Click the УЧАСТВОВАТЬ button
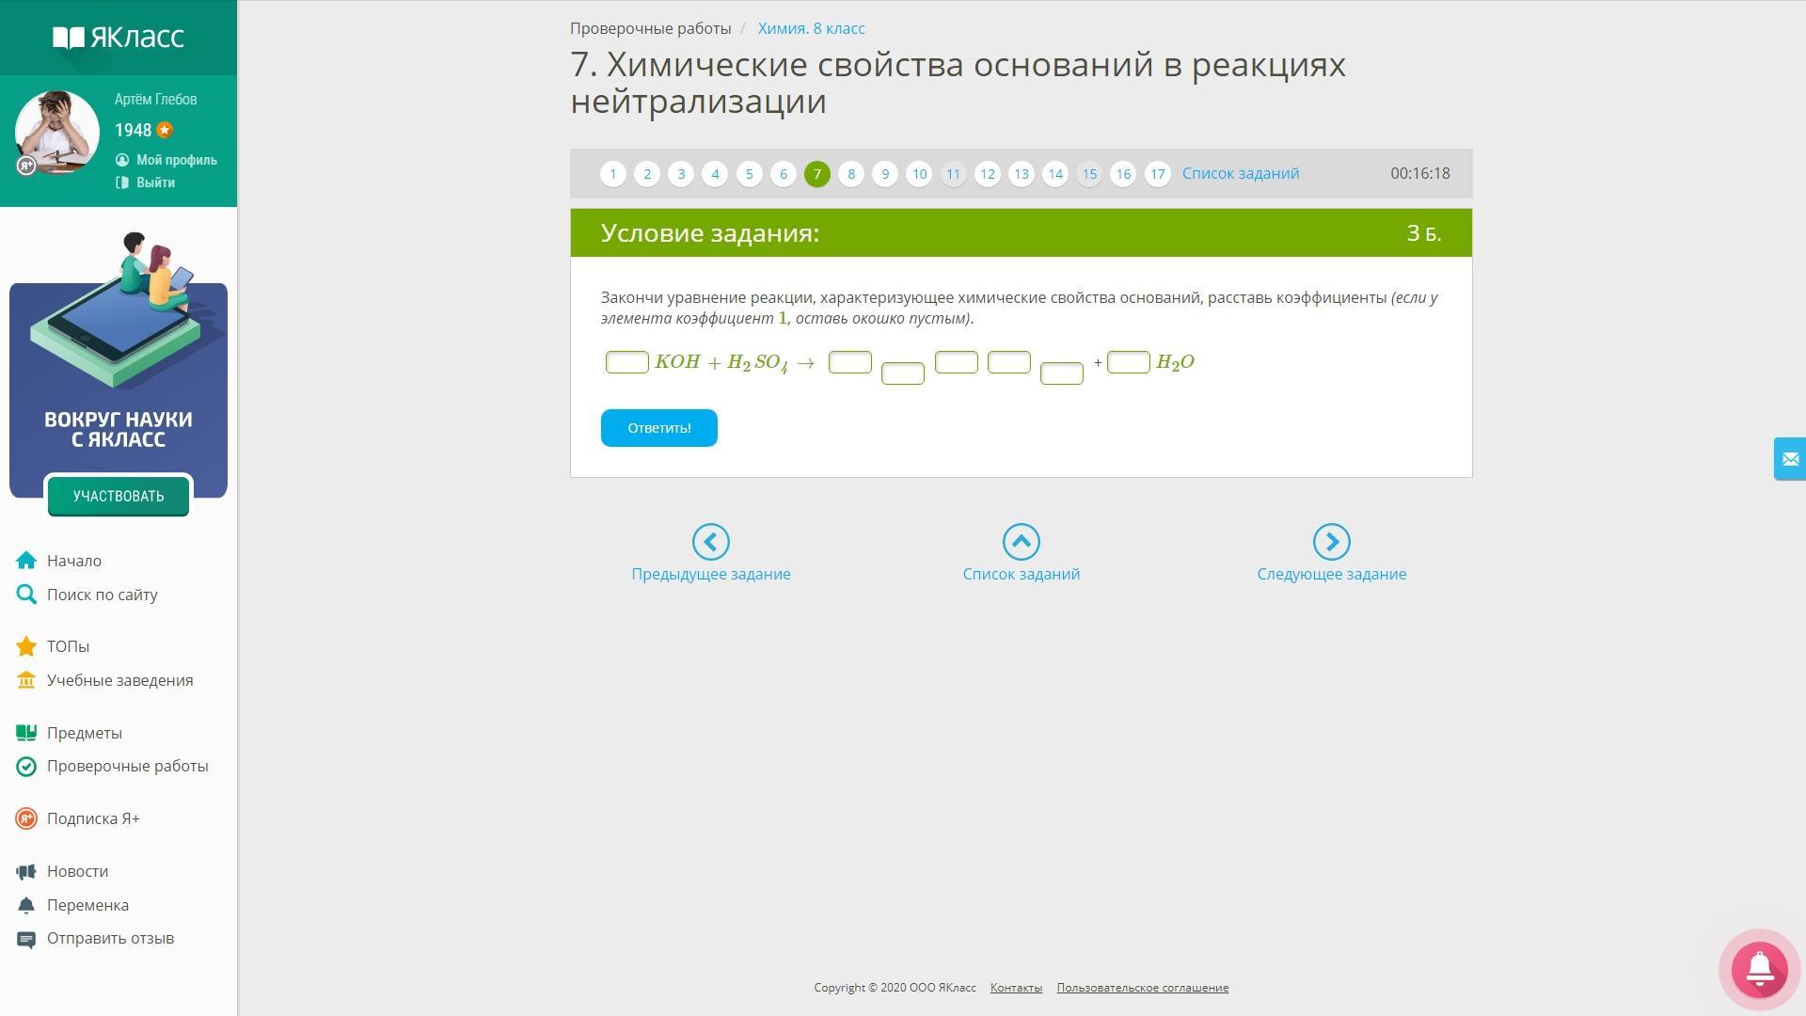The image size is (1806, 1016). [119, 496]
